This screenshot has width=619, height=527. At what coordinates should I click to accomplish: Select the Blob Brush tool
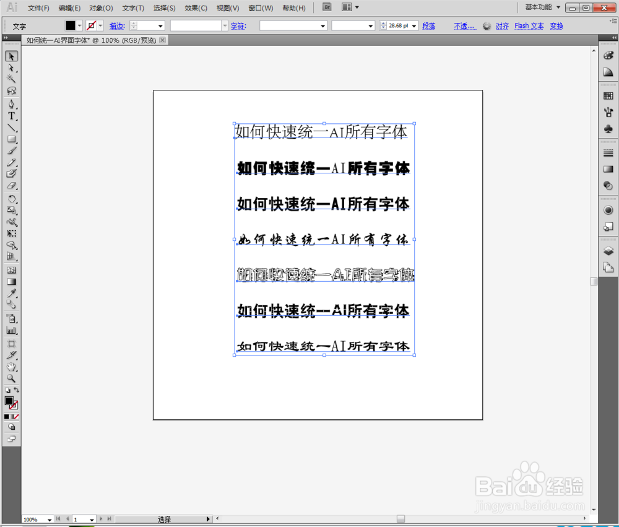[x=11, y=174]
